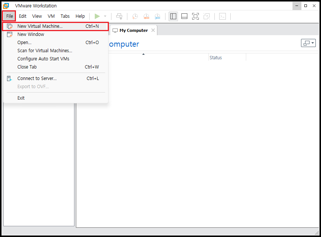Select Scan for Virtual Machines...

(55, 51)
